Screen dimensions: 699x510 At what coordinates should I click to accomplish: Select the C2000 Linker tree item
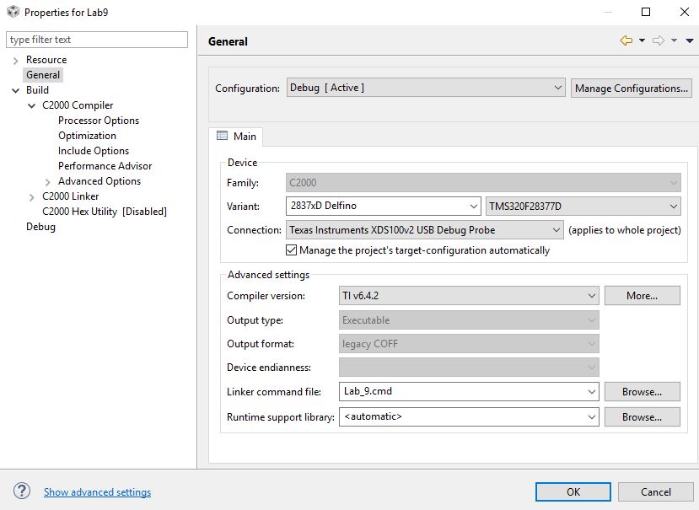click(x=71, y=196)
